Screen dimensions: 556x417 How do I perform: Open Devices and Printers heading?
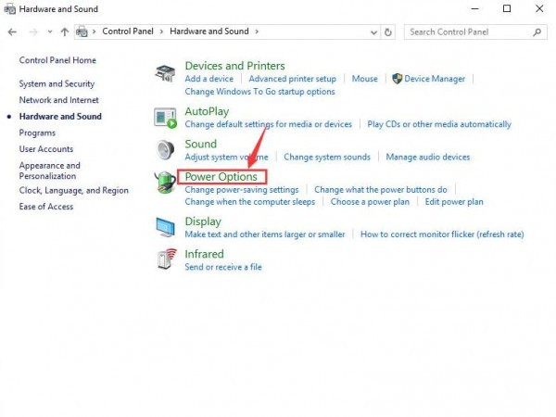[234, 66]
